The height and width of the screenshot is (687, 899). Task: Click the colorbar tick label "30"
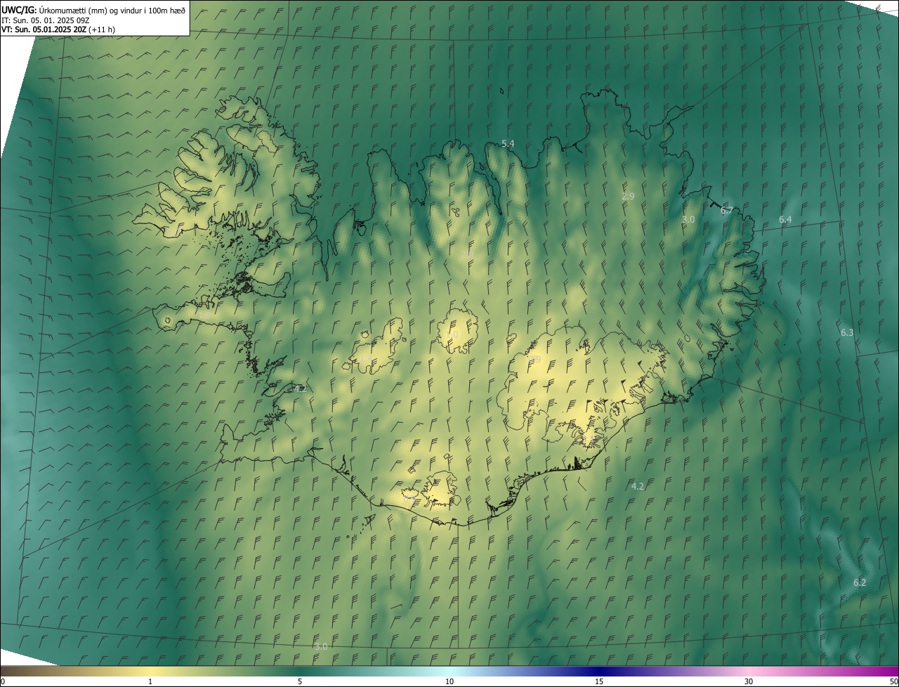point(749,681)
